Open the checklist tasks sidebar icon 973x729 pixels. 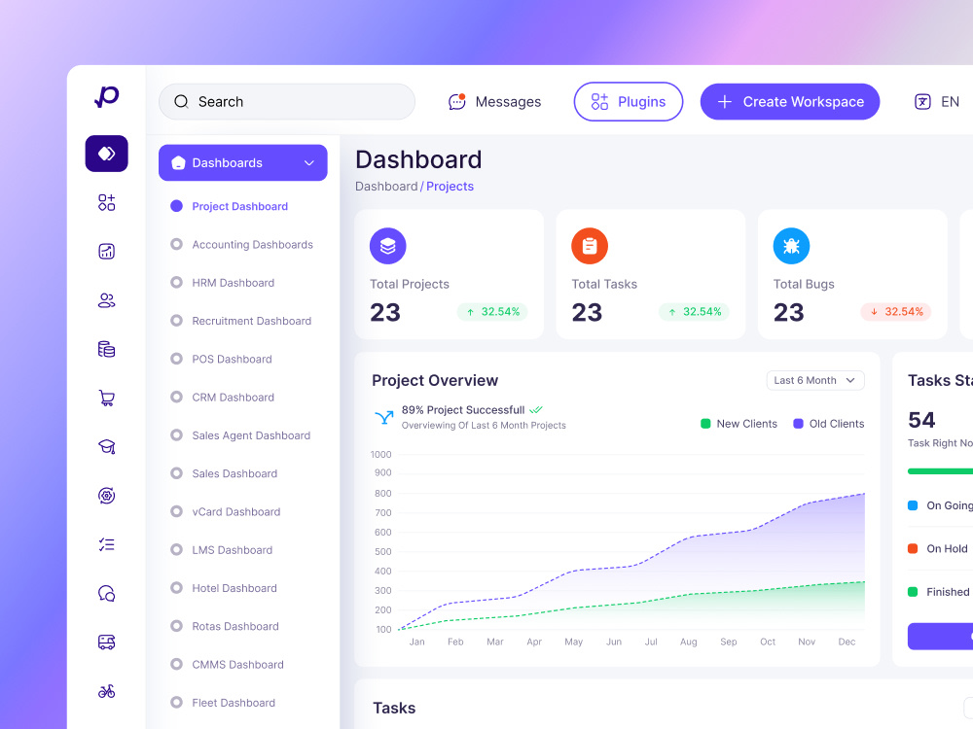click(x=107, y=544)
